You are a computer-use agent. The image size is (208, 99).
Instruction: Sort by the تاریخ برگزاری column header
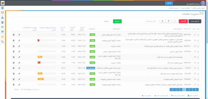click(x=82, y=29)
